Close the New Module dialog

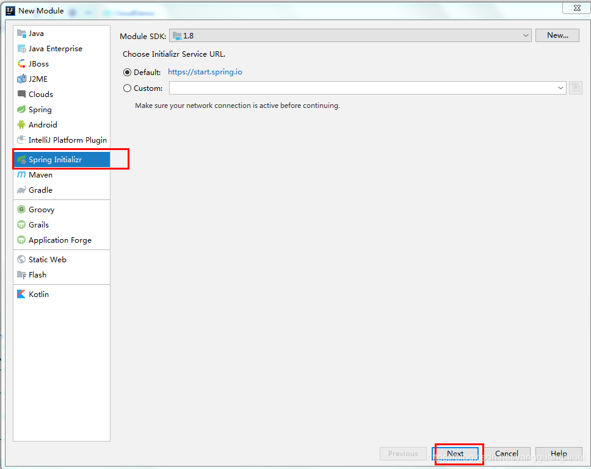[x=577, y=8]
